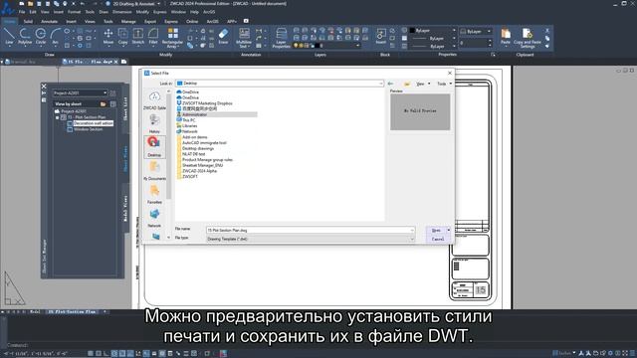This screenshot has width=637, height=358.
Task: Expand the File type Drawing Template dropdown
Action: (411, 239)
